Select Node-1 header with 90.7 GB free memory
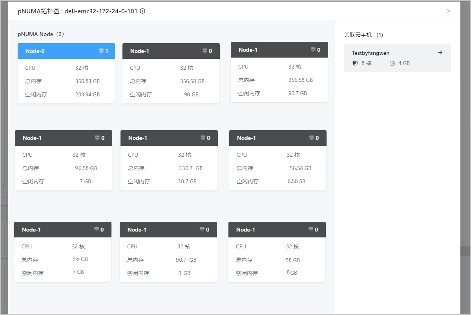The height and width of the screenshot is (315, 471). click(279, 50)
